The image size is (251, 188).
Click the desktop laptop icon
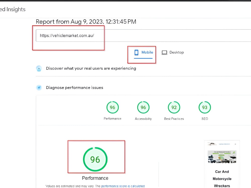click(164, 52)
